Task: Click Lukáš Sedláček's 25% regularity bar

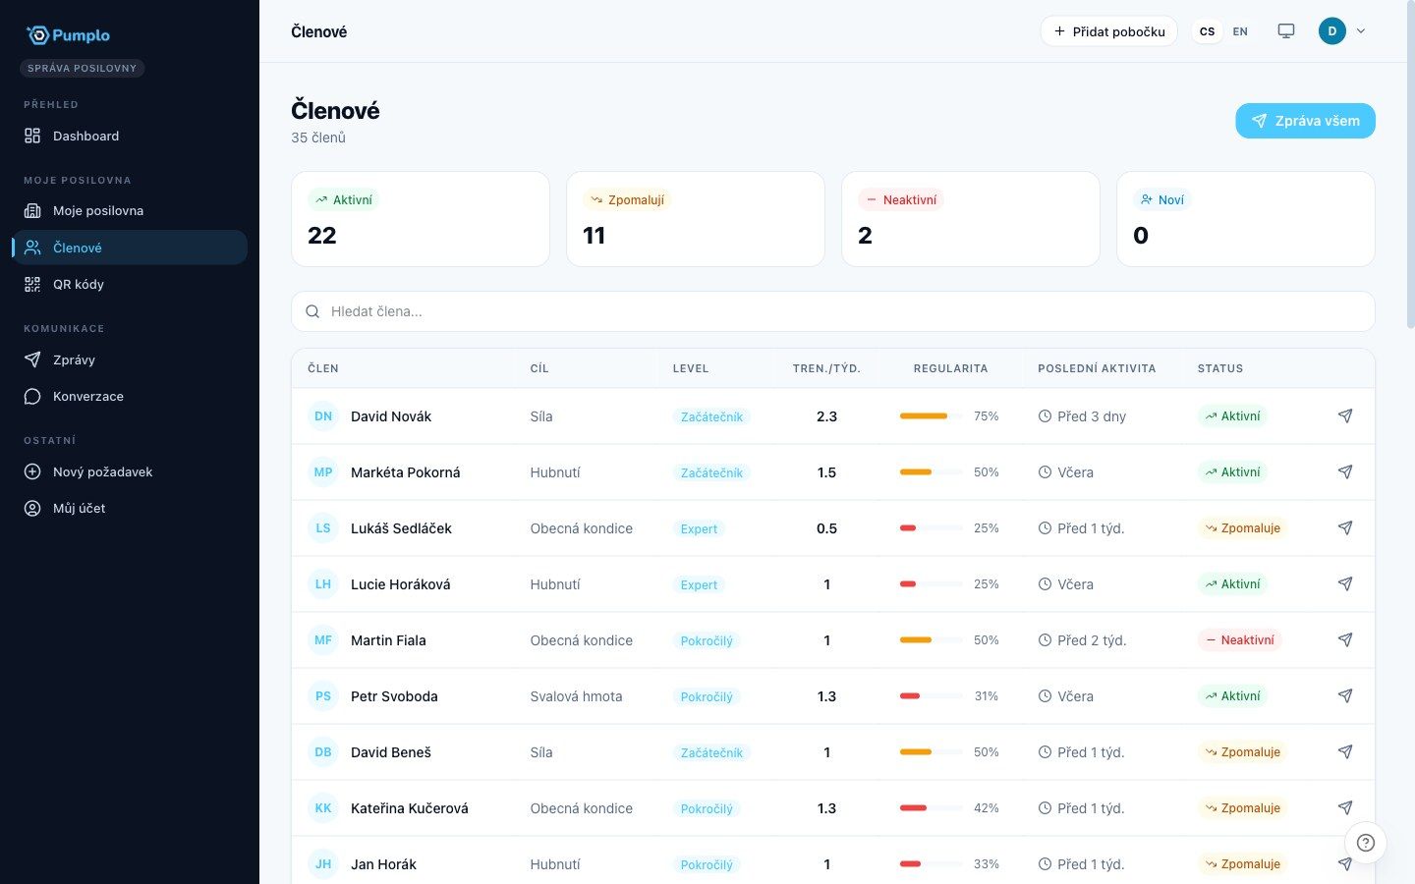Action: click(932, 528)
